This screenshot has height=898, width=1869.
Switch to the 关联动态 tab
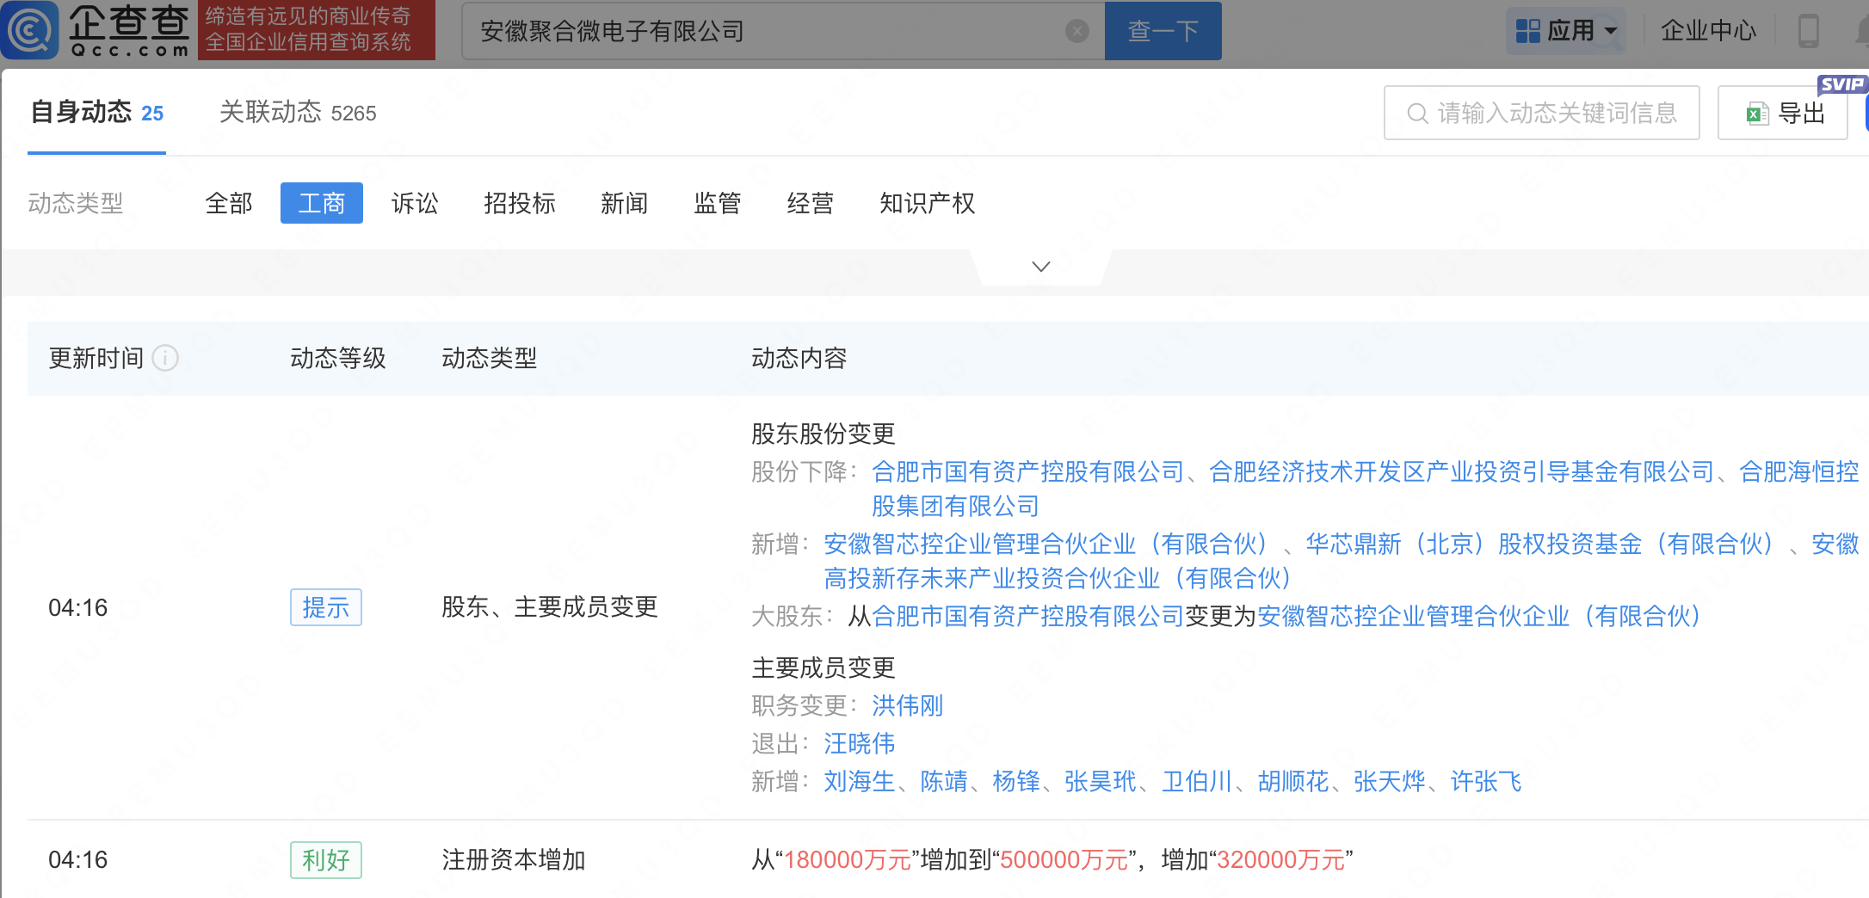pos(297,113)
